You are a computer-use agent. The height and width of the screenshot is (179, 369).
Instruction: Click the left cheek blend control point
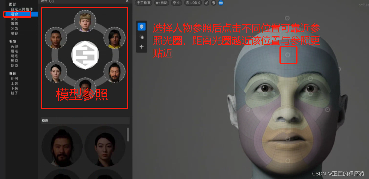(248, 110)
